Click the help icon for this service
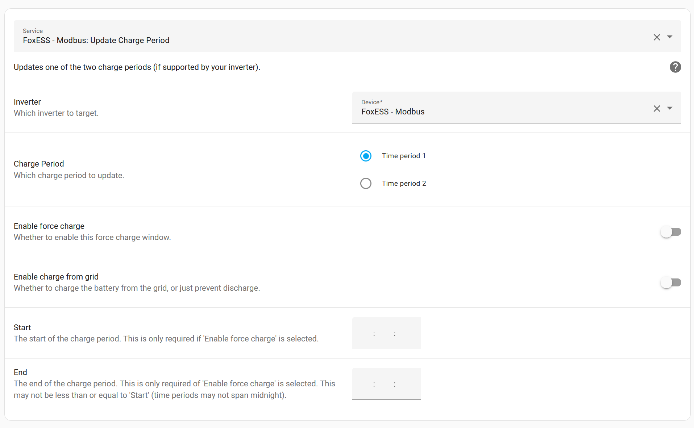 [x=675, y=67]
